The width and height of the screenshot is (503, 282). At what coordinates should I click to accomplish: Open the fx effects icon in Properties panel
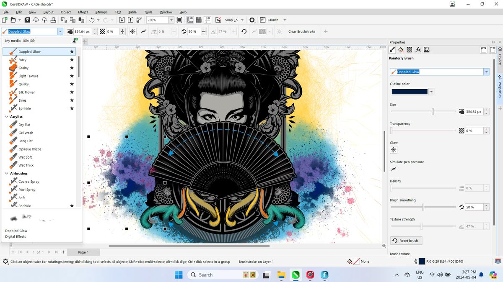[418, 49]
